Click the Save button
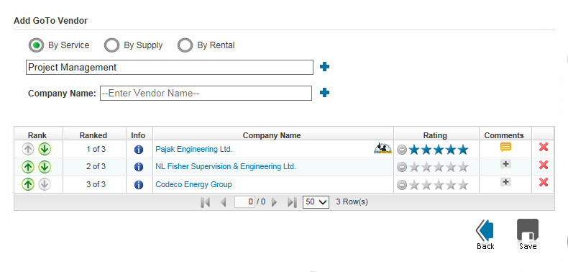This screenshot has height=272, width=568. point(528,235)
